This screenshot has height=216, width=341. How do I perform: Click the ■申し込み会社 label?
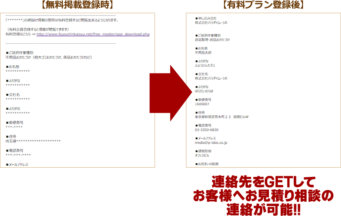[x=206, y=18]
